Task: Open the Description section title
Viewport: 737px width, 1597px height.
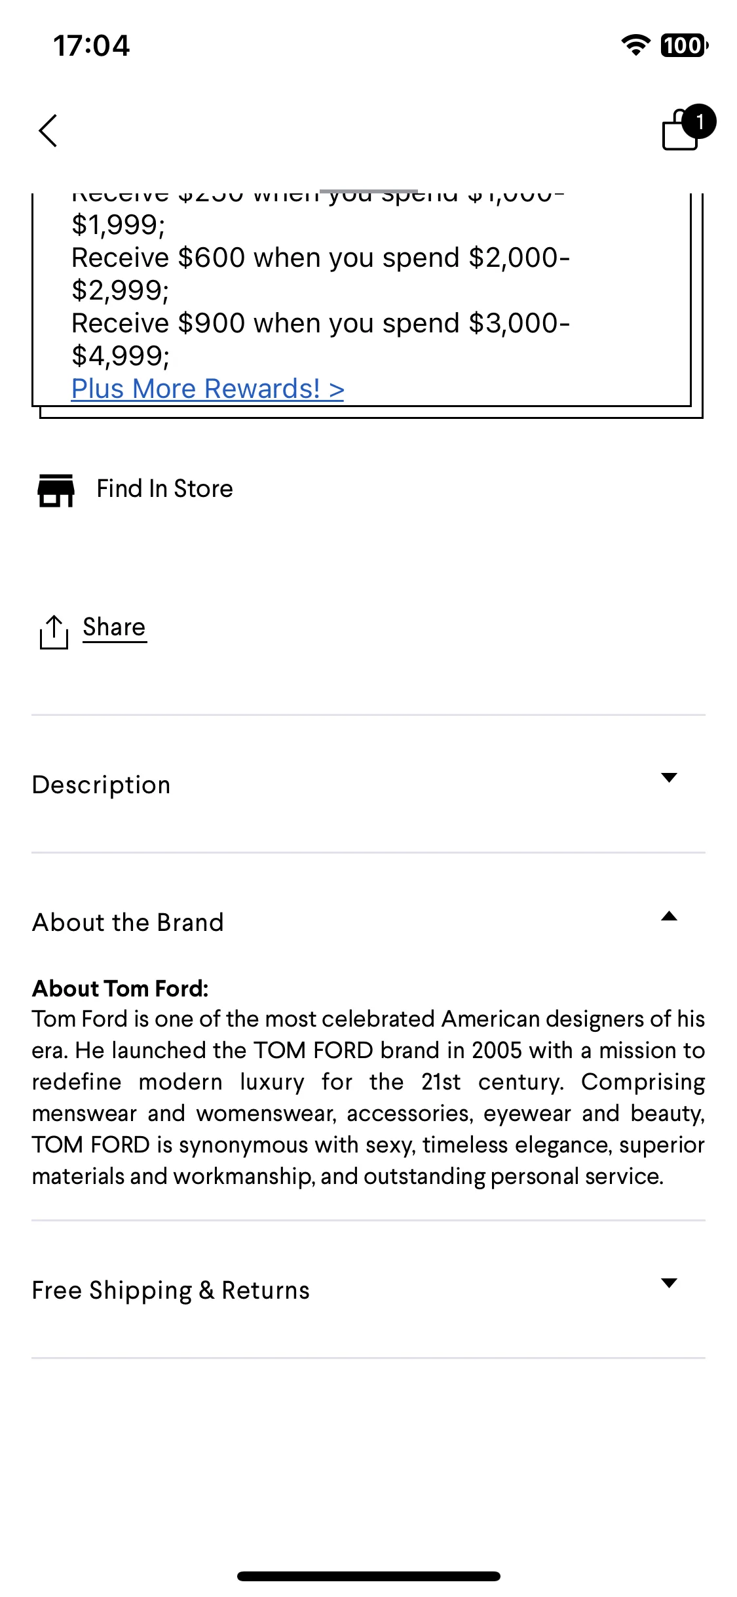Action: (102, 785)
